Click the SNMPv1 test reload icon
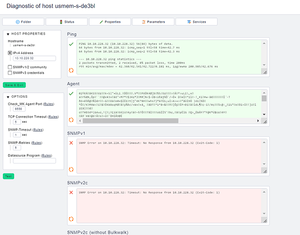The height and width of the screenshot is (235, 300). 71,169
